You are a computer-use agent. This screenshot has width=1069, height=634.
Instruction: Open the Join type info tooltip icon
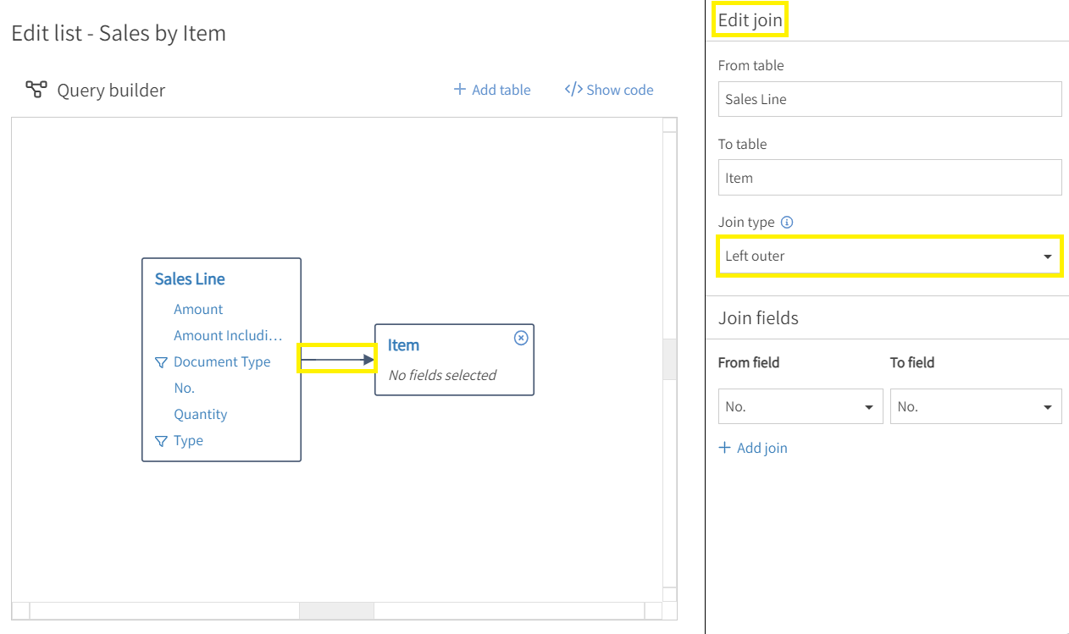(x=787, y=223)
